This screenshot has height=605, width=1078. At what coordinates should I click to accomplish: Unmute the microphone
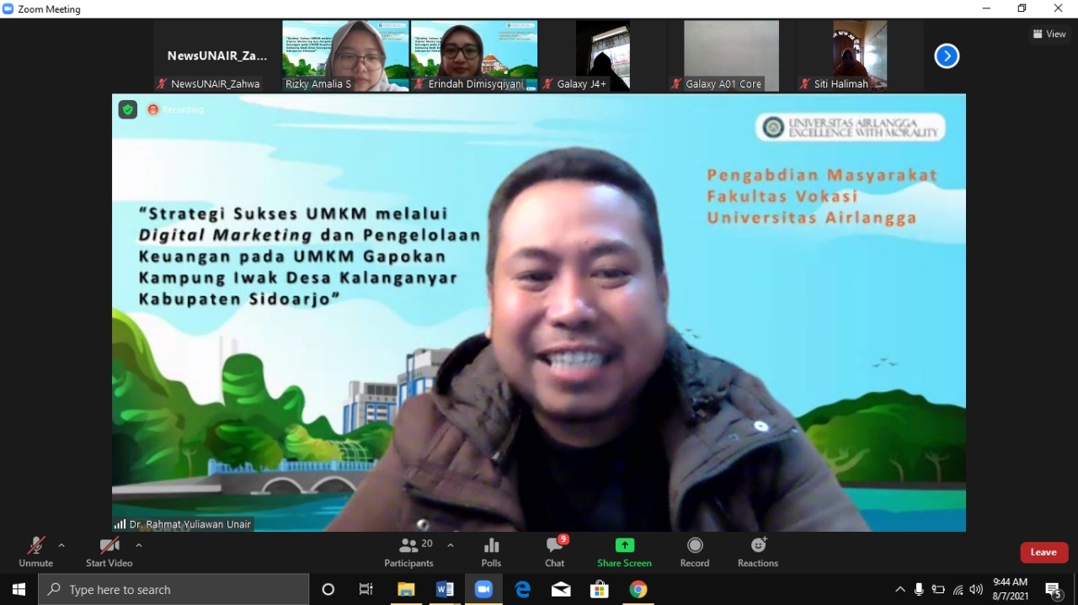pos(35,551)
